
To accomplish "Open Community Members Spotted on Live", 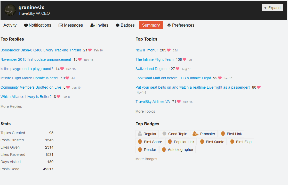I will (31, 87).
